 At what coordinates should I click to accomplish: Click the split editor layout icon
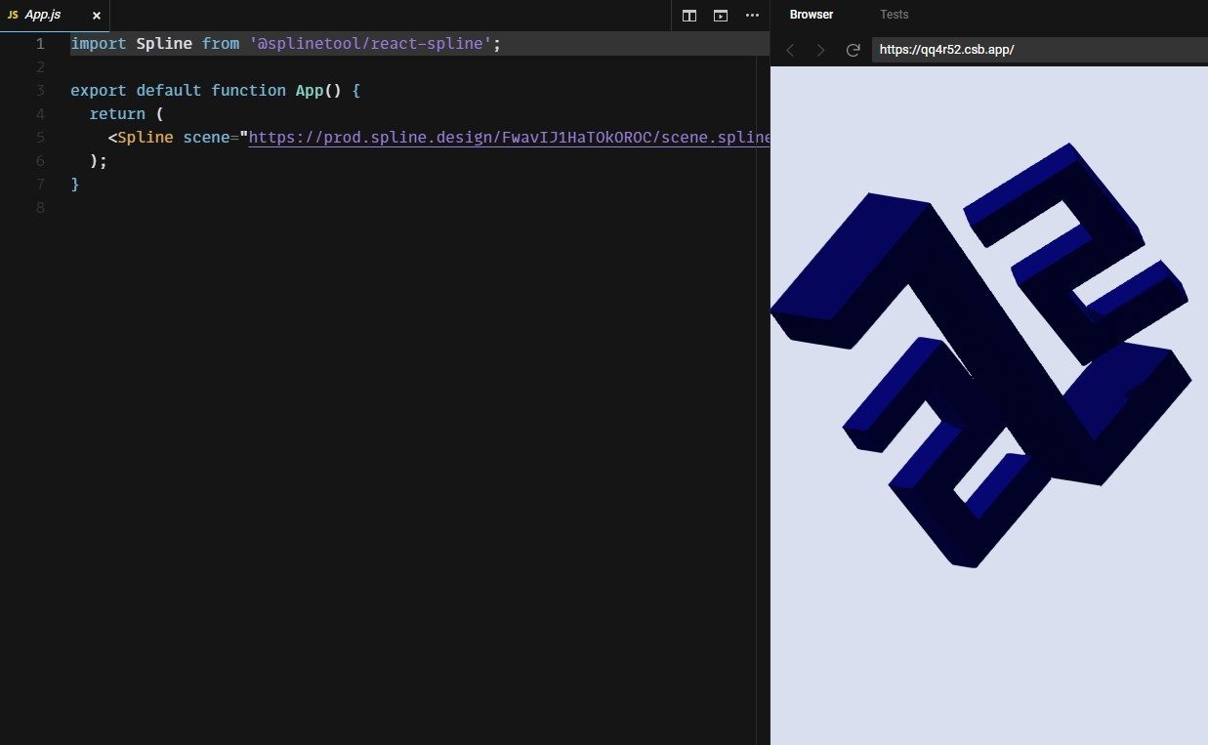[689, 16]
